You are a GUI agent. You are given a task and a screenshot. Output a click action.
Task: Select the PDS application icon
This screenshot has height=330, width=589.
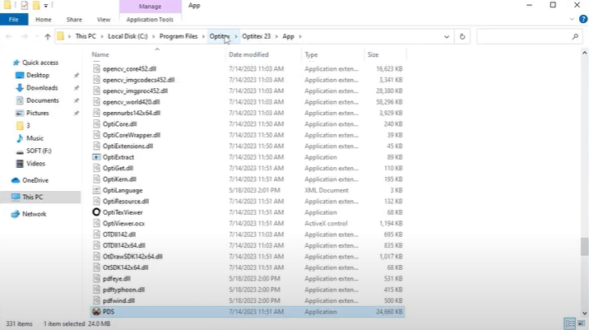coord(96,312)
